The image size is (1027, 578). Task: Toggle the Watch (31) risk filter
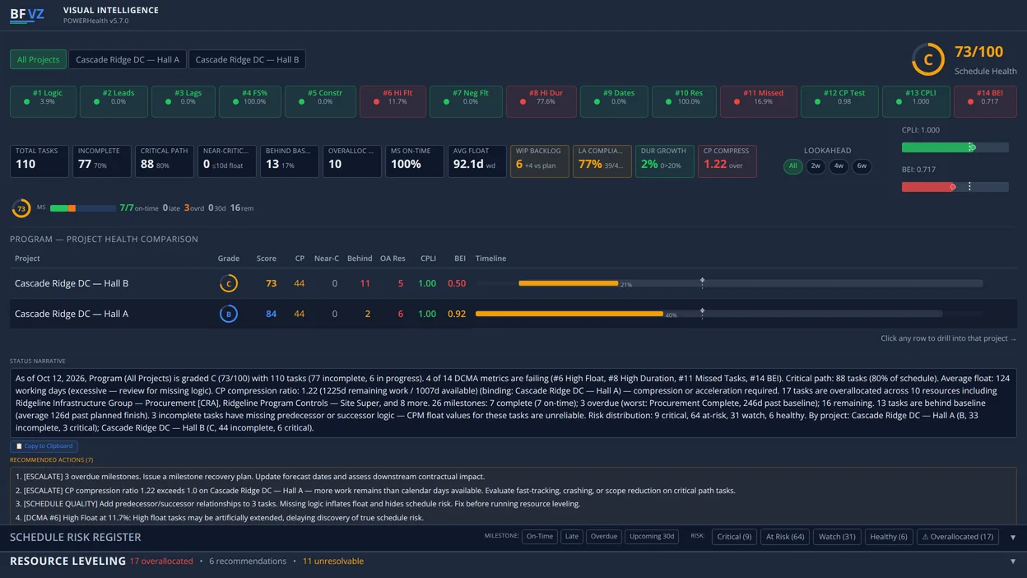coord(837,537)
